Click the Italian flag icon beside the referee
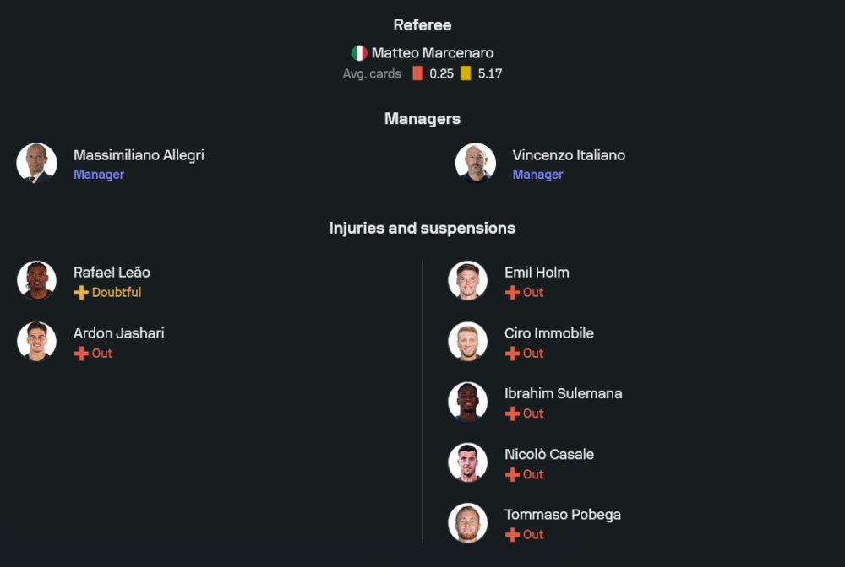Viewport: 845px width, 567px height. tap(359, 53)
